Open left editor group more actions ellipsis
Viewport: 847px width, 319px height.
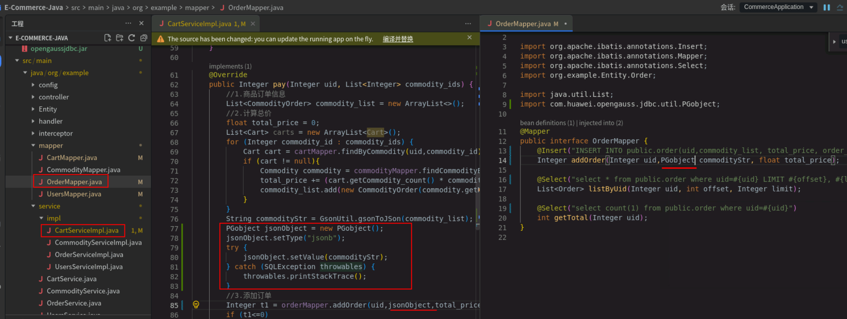tap(468, 23)
